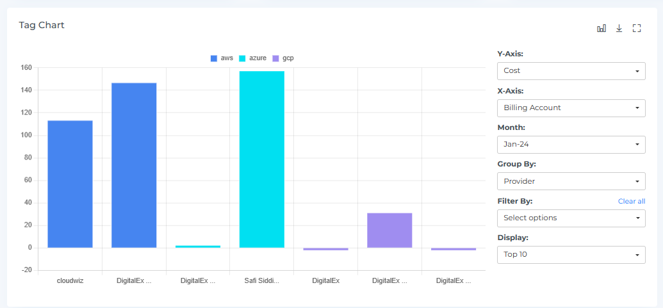Open the Display Top 10 dropdown

pos(571,255)
